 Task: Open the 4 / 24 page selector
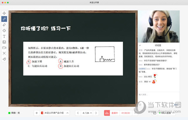tap(87, 113)
